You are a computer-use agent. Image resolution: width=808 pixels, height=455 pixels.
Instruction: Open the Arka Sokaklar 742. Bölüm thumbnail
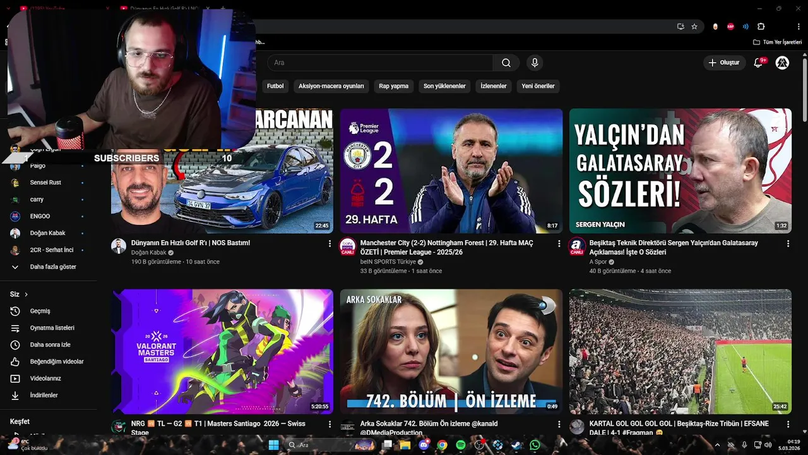(x=451, y=351)
